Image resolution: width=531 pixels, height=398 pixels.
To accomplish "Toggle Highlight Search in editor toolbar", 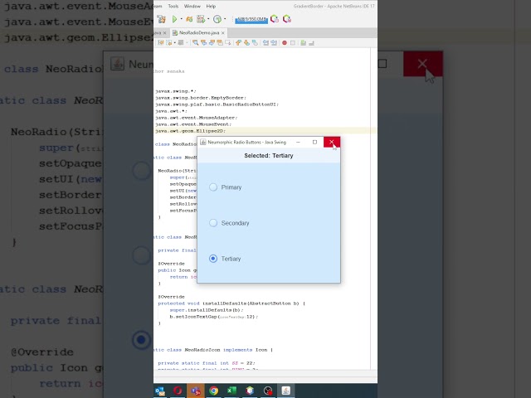I will pos(220,42).
